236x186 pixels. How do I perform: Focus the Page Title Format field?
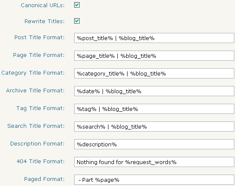click(154, 56)
